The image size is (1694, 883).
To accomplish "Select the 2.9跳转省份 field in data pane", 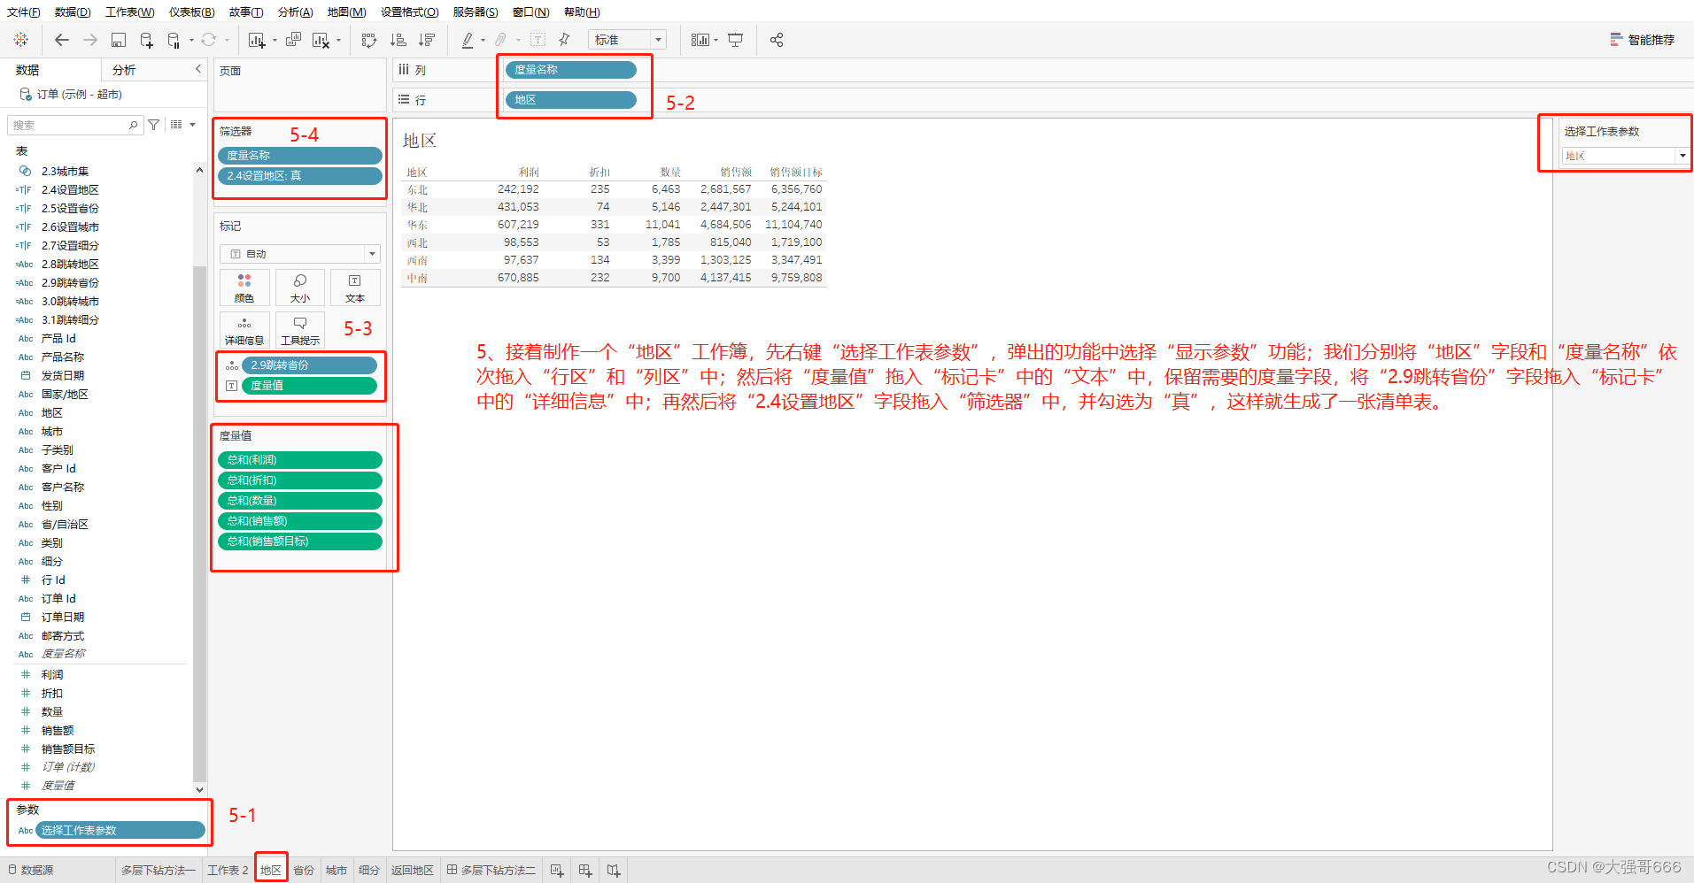I will coord(70,283).
